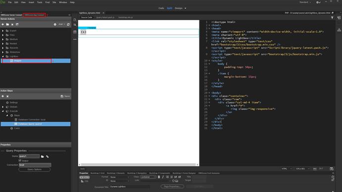The image size is (342, 192).
Task: Apply unordered list formatting
Action: coord(168,177)
